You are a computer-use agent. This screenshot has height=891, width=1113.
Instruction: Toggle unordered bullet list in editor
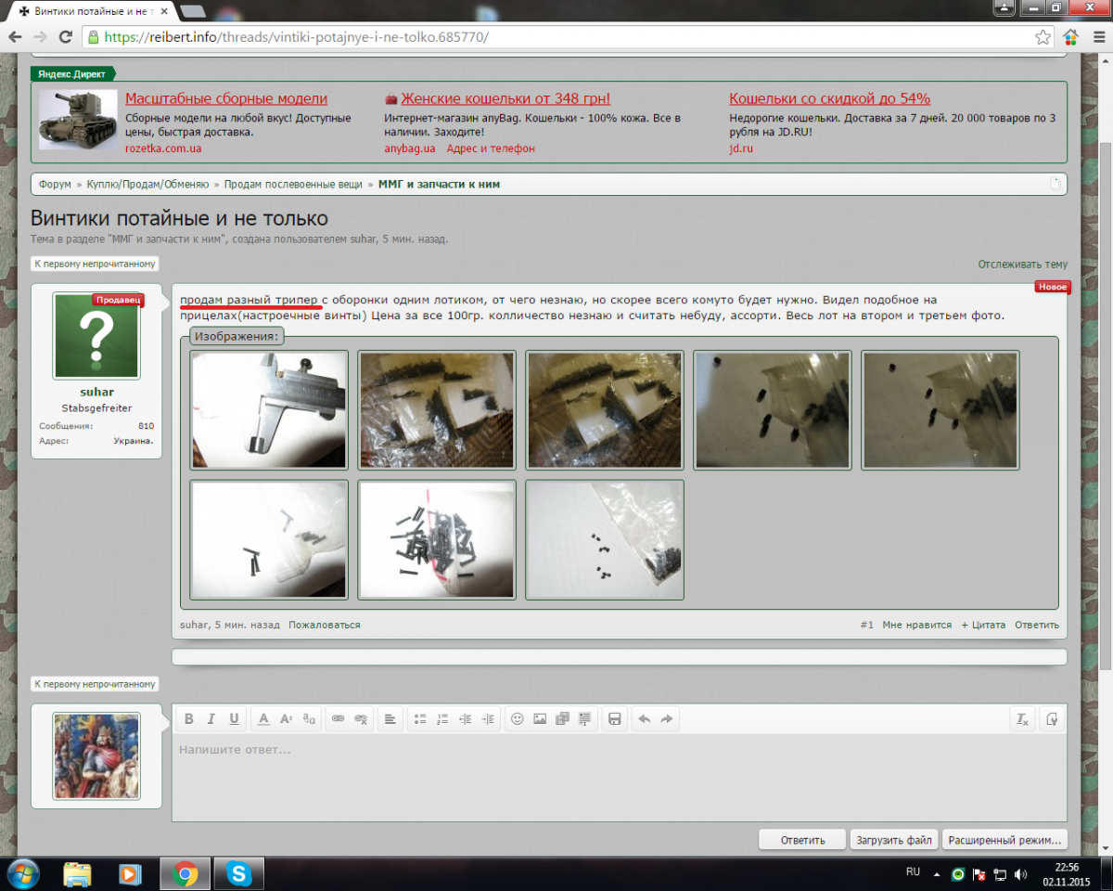point(420,718)
